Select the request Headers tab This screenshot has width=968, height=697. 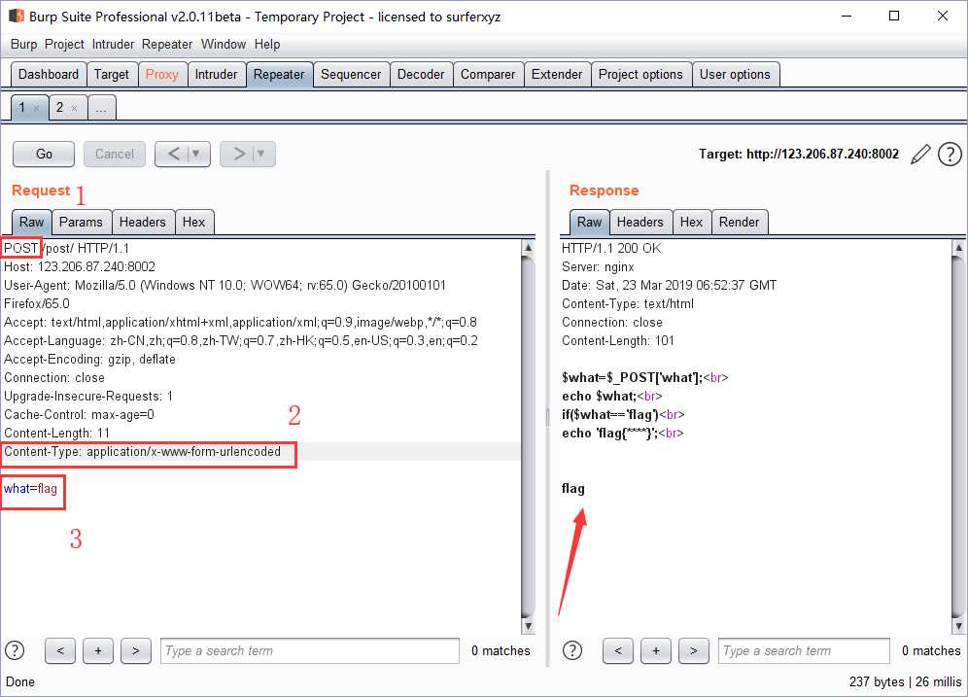point(143,223)
